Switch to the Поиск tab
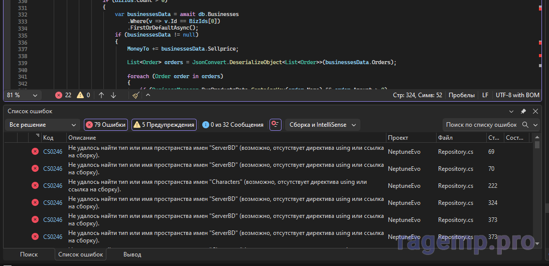Screen dimensions: 549x266 click(29, 254)
